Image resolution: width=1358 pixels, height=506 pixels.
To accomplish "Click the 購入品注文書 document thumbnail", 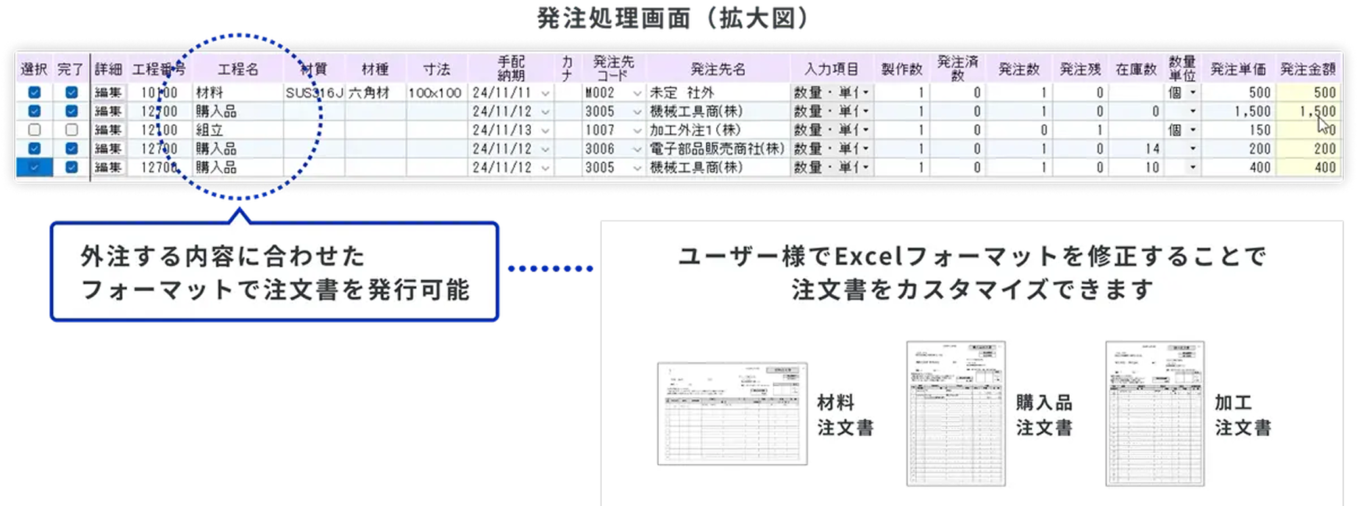I will pos(956,413).
